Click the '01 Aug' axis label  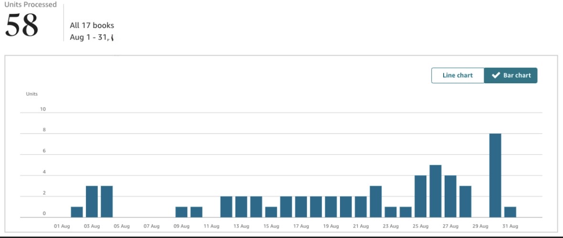[x=62, y=226]
